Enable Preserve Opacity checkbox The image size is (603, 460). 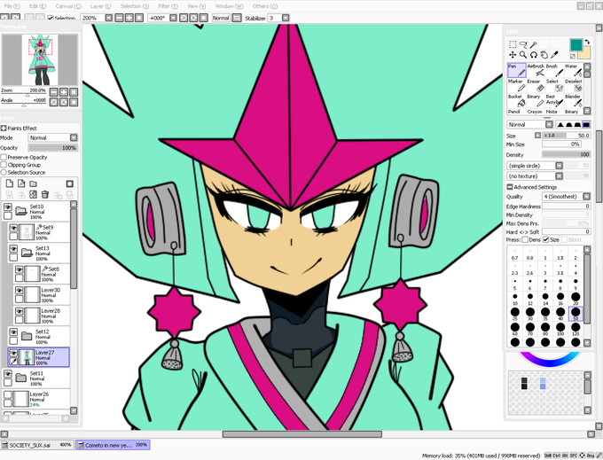4,157
